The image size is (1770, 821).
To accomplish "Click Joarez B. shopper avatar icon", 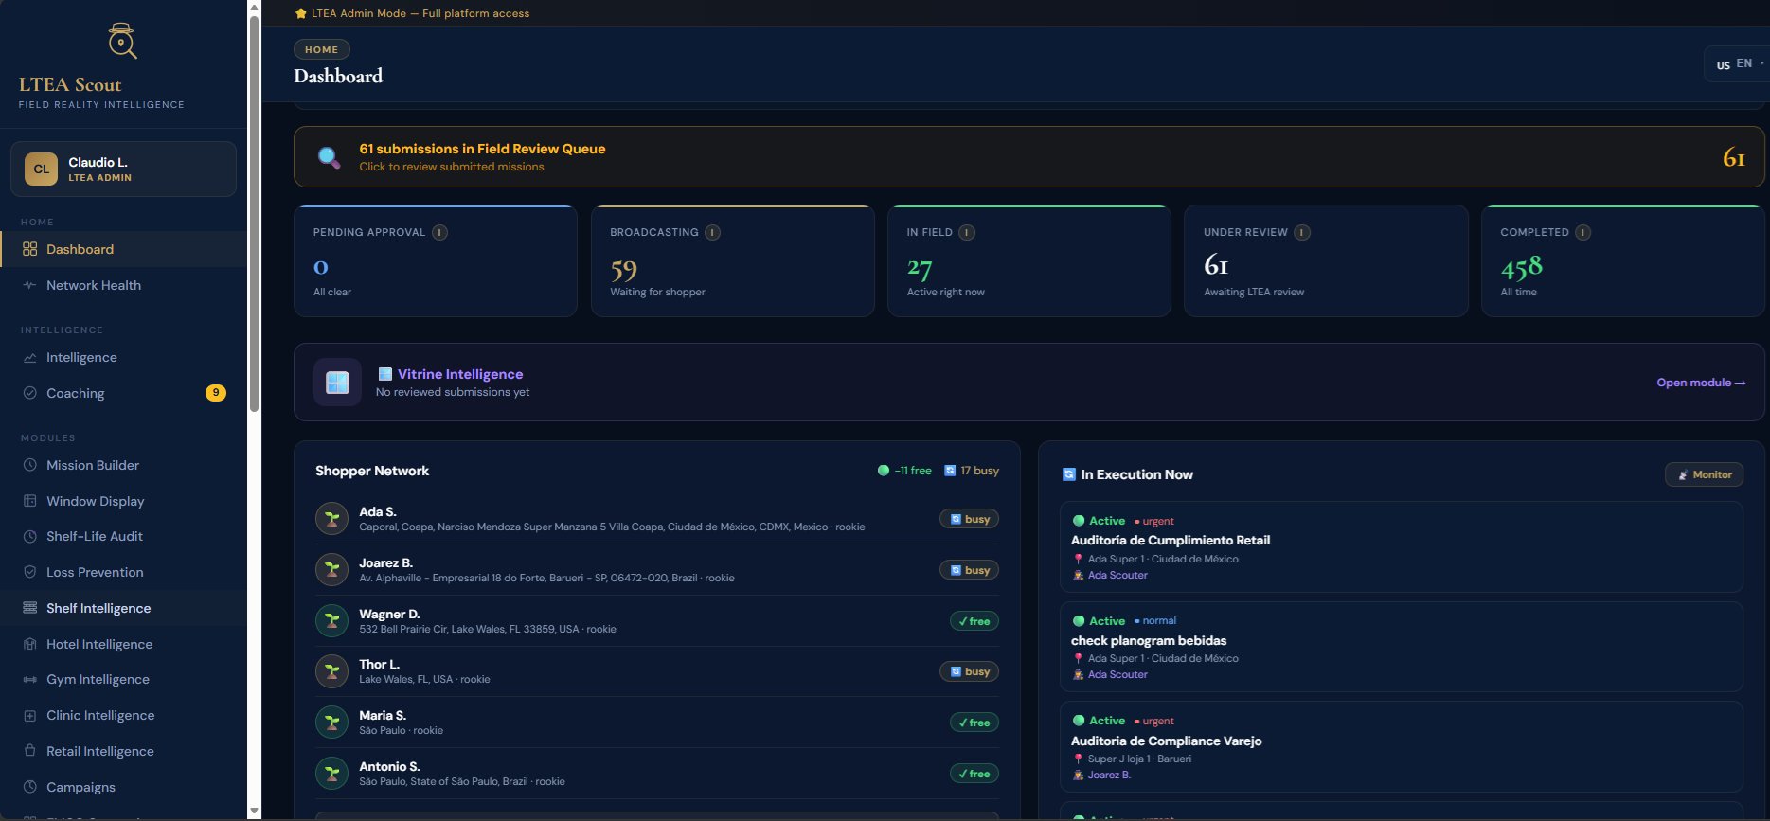I will tap(331, 570).
